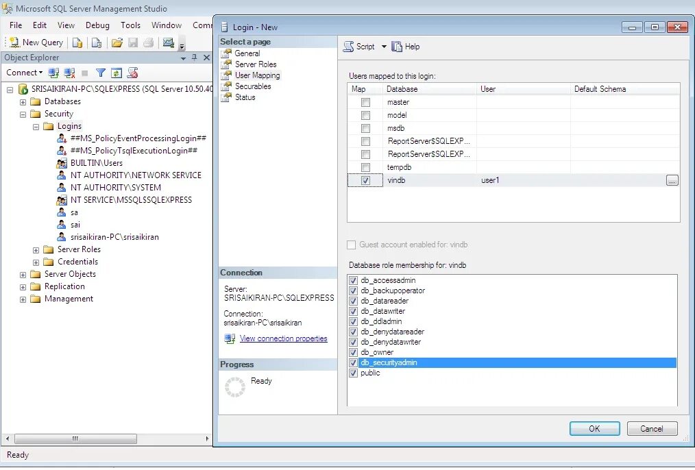Click the last Object Explorer toolbar icon

click(x=132, y=73)
